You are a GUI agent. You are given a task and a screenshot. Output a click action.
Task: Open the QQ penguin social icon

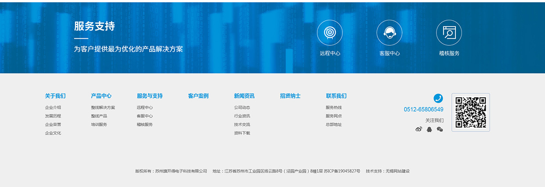(x=429, y=129)
